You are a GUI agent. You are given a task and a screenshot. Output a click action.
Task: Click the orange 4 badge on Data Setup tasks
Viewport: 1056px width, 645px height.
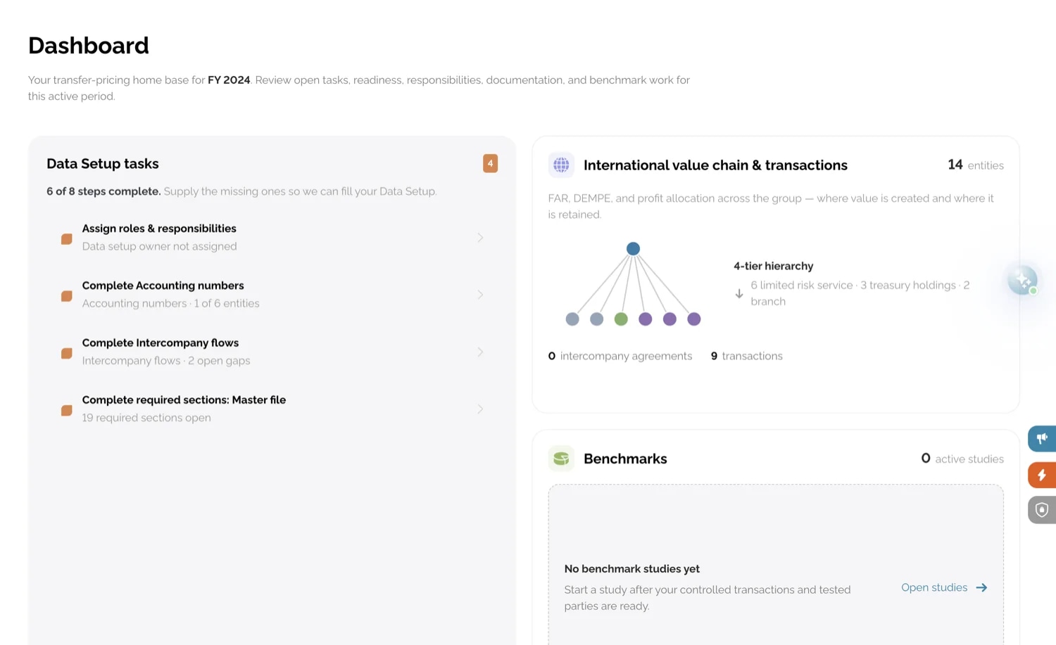(491, 163)
